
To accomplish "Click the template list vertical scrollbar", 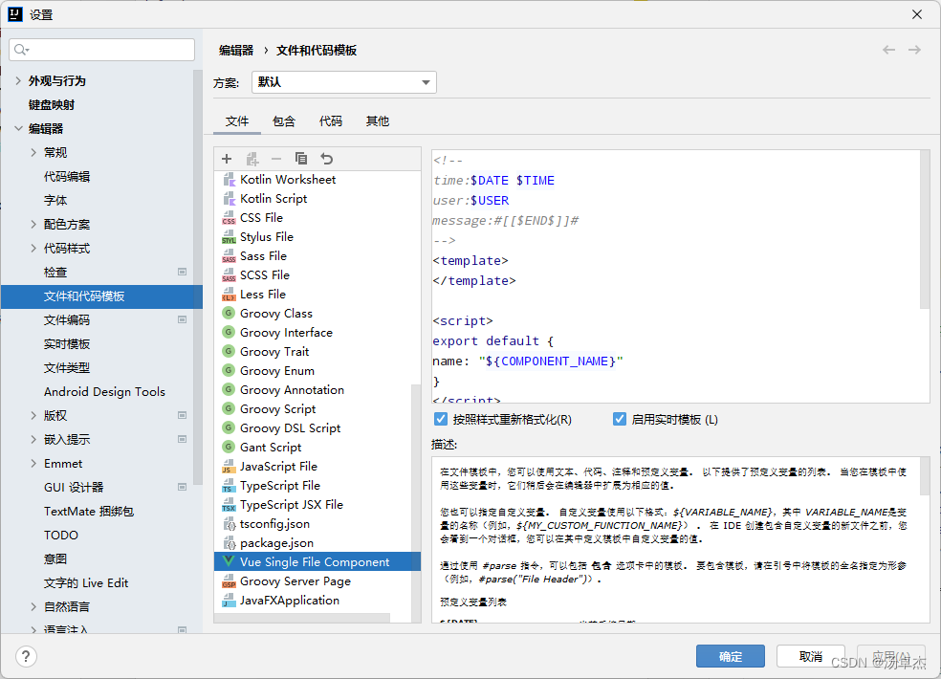I will (x=416, y=503).
